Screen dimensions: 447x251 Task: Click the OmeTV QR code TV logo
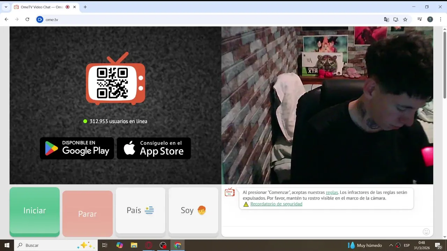116,79
